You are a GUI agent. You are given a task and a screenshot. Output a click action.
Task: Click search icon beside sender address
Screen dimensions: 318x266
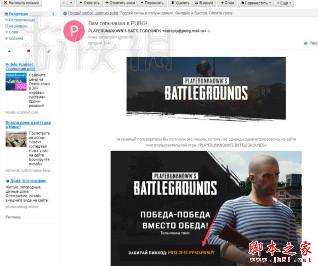(x=209, y=31)
